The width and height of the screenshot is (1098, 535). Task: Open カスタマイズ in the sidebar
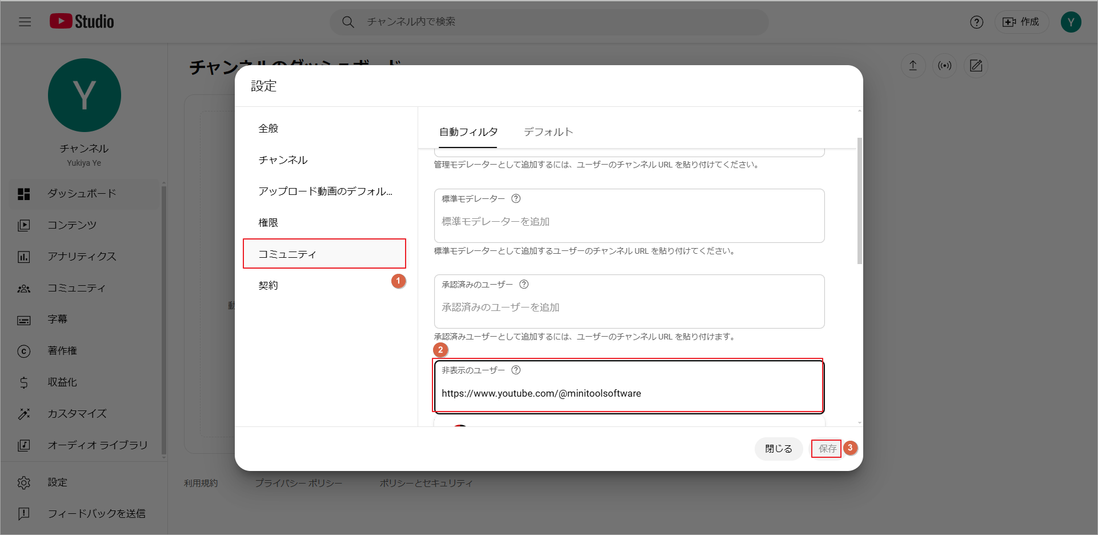[x=85, y=414]
